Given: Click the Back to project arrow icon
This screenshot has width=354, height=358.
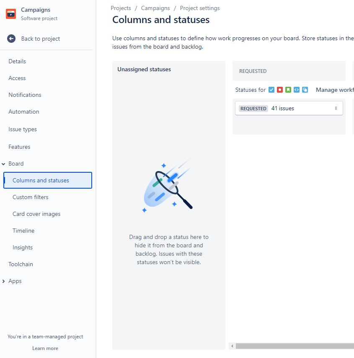Looking at the screenshot, I should point(10,39).
